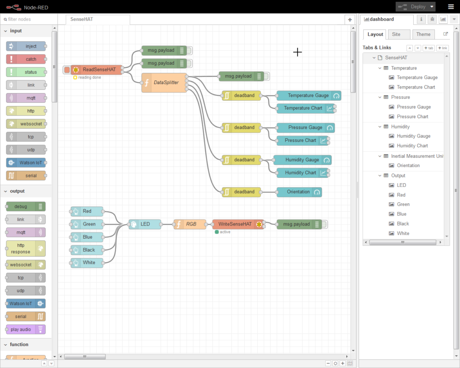Screen dimensions: 460x368
Task: Switch to the Site tab
Action: tap(396, 34)
